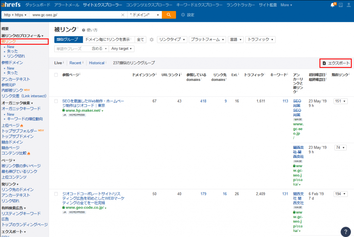Select the 全て toggle option

coord(140,39)
